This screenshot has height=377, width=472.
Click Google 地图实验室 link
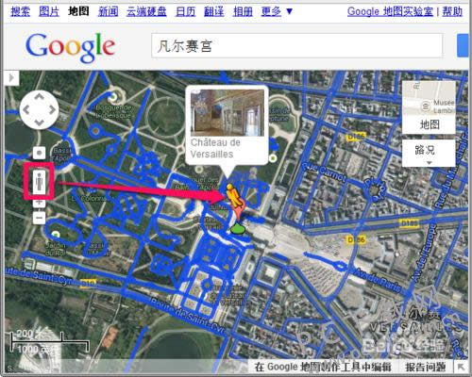point(390,11)
